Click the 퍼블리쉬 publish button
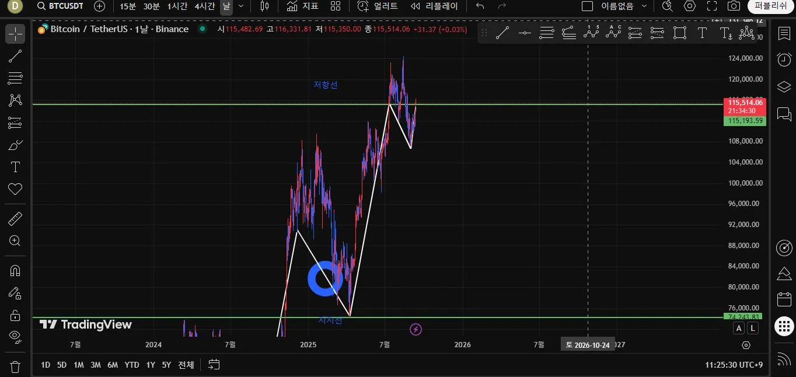Image resolution: width=796 pixels, height=377 pixels. tap(770, 6)
